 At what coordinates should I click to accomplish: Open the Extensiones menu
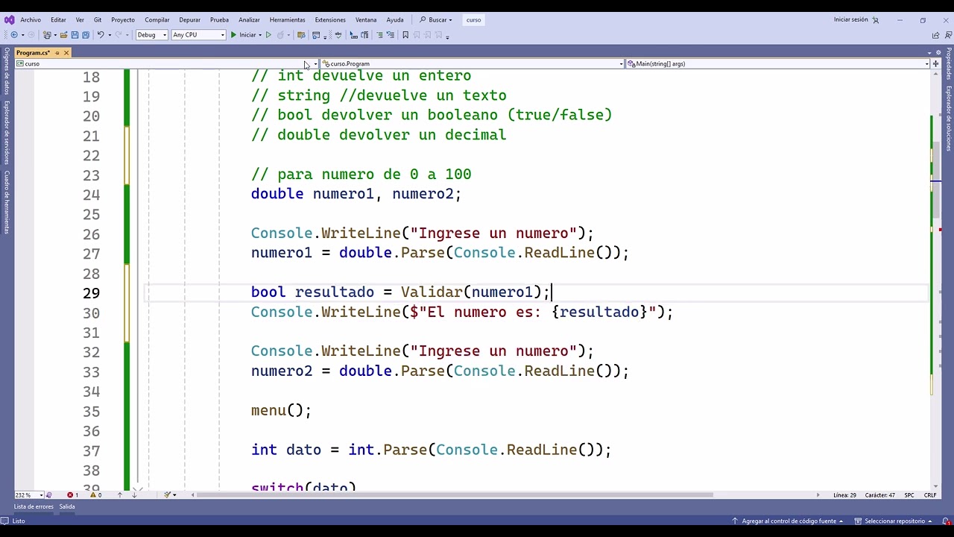click(x=330, y=20)
